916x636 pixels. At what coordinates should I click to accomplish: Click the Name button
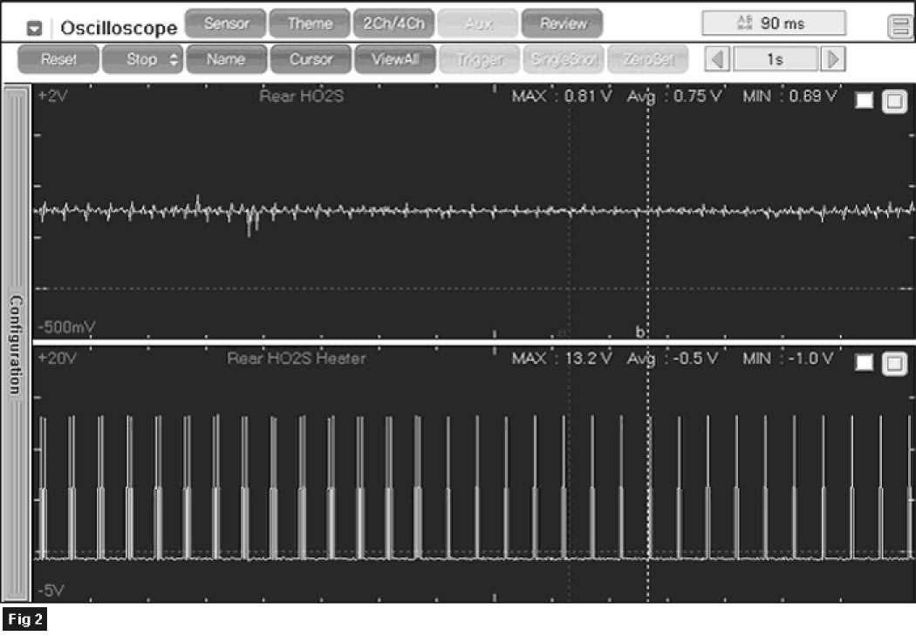[x=224, y=60]
